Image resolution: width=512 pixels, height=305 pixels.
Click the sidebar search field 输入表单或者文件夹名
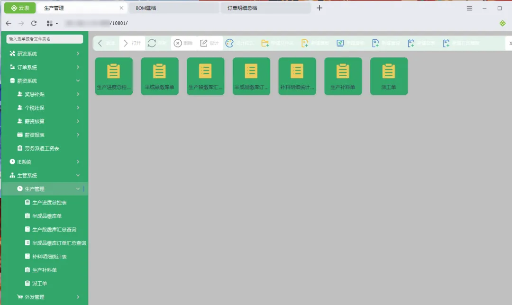(x=45, y=39)
